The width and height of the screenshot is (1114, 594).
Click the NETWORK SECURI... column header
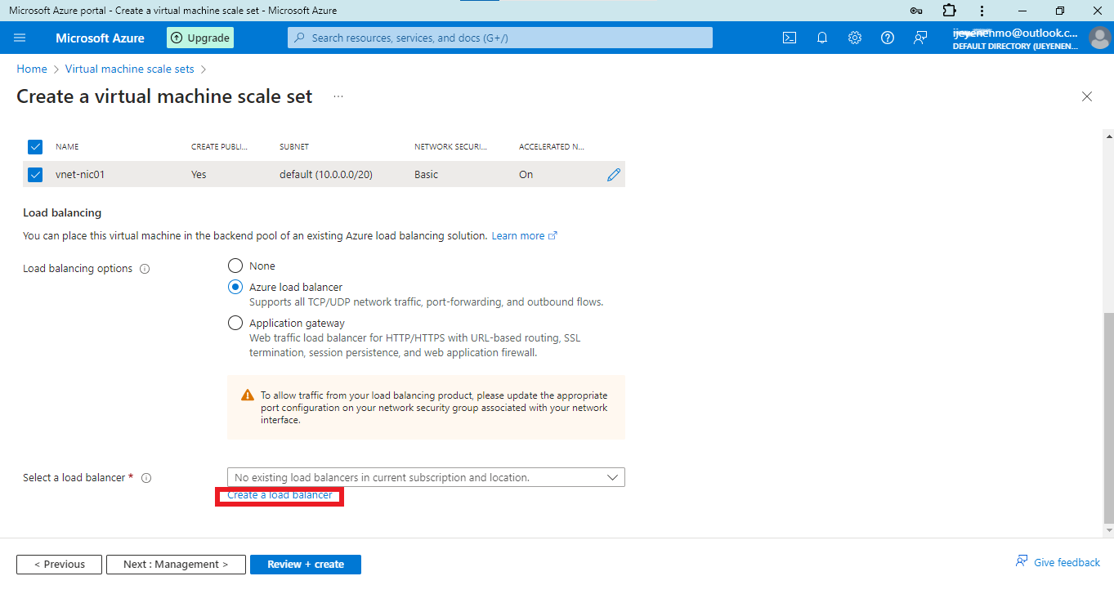(450, 147)
